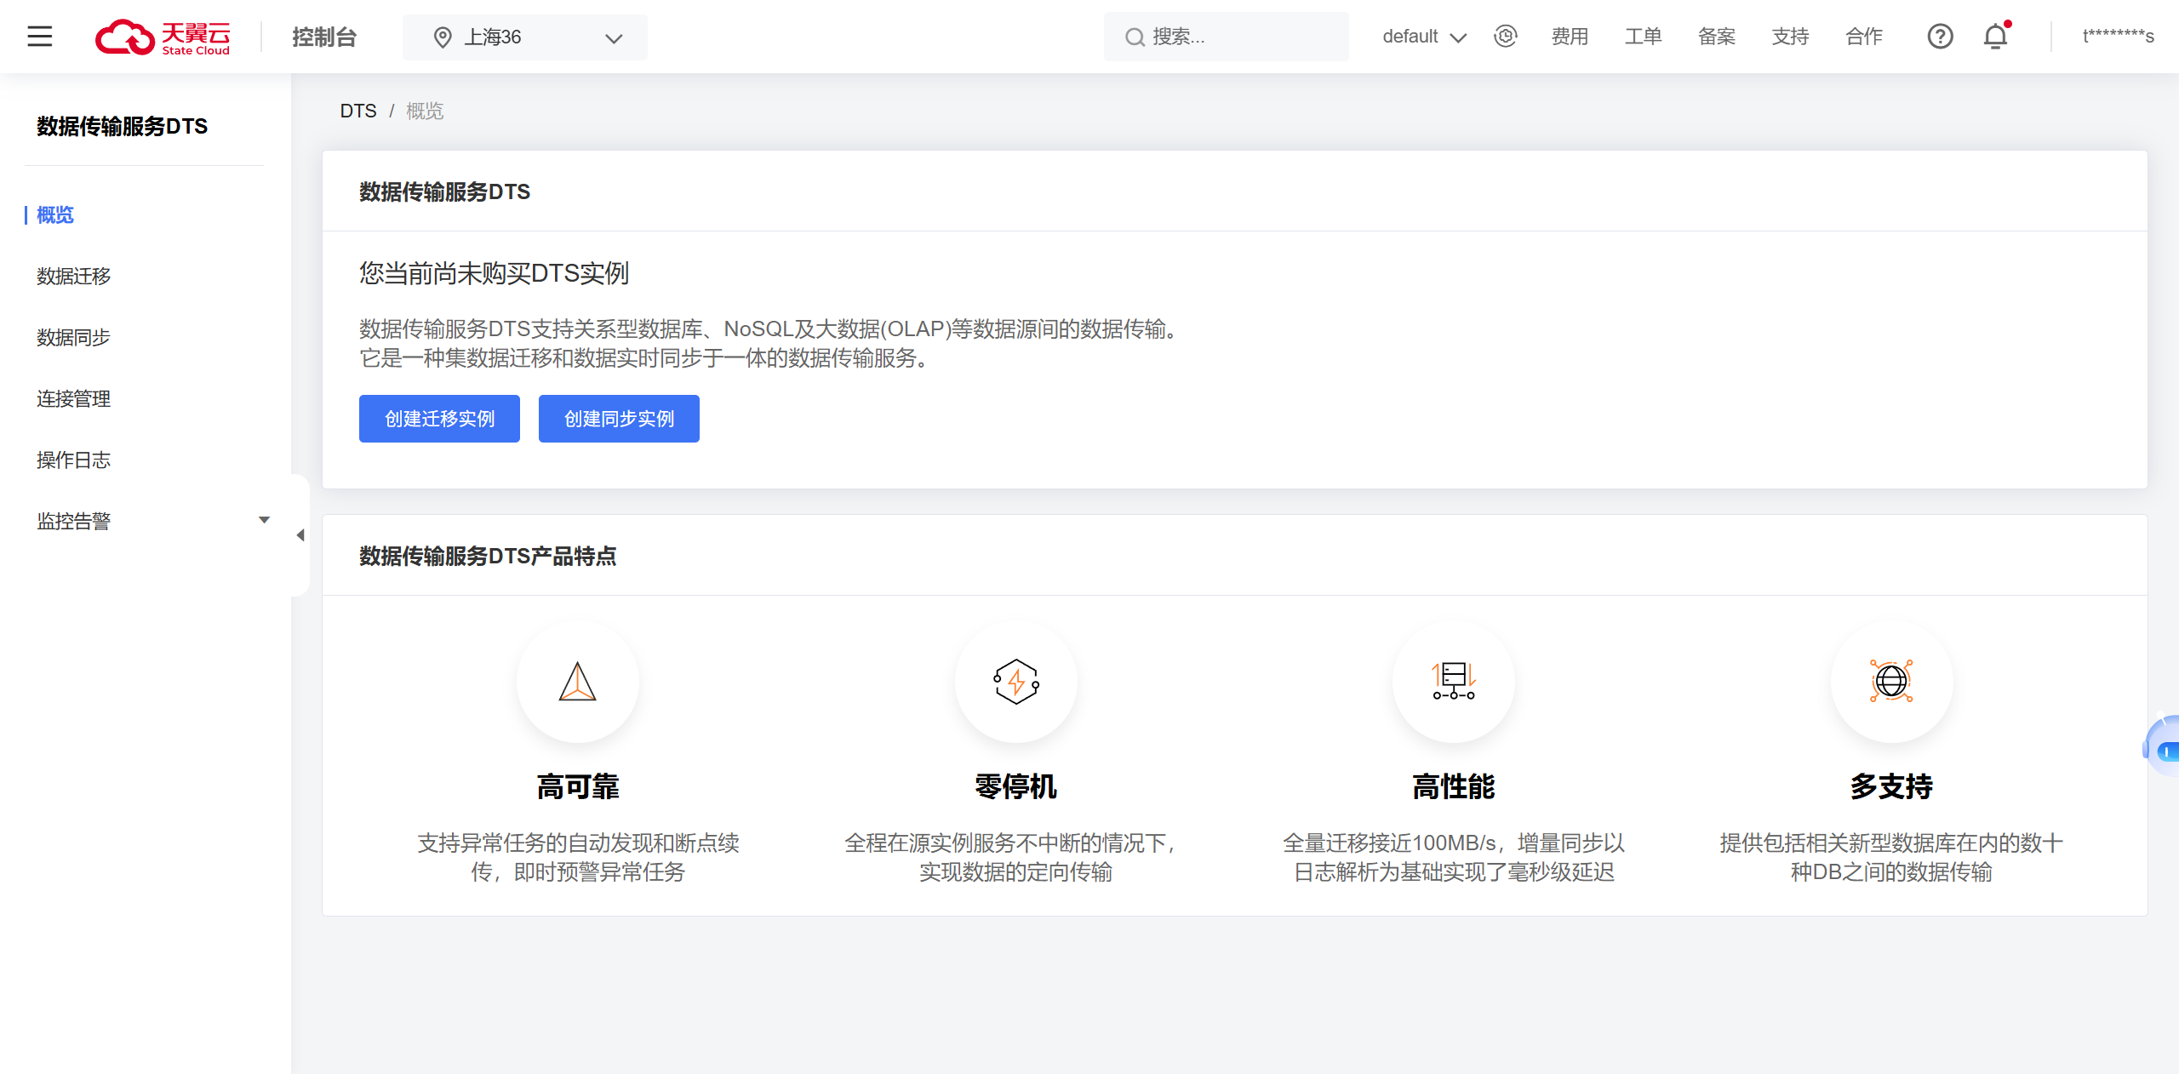Click the 多支持 heading

pyautogui.click(x=1891, y=786)
